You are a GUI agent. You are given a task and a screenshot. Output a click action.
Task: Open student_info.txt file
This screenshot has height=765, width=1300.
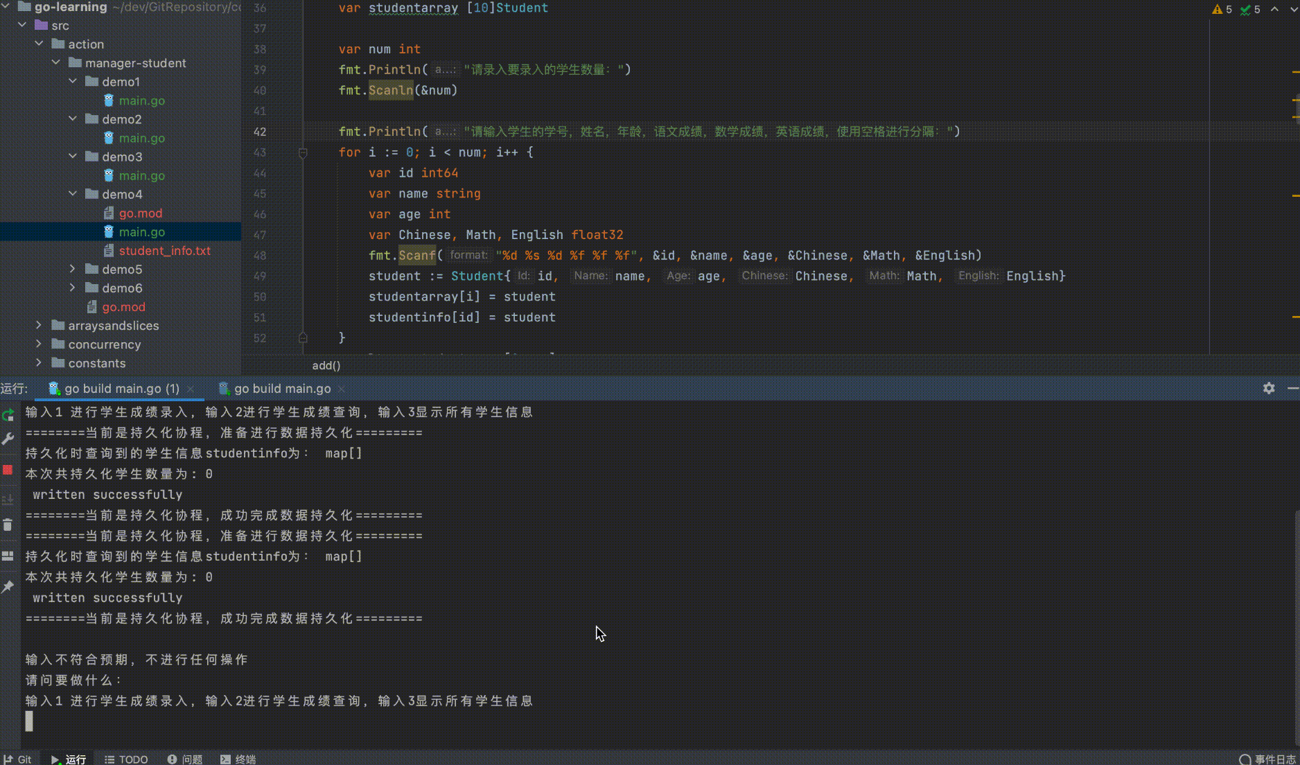tap(164, 250)
